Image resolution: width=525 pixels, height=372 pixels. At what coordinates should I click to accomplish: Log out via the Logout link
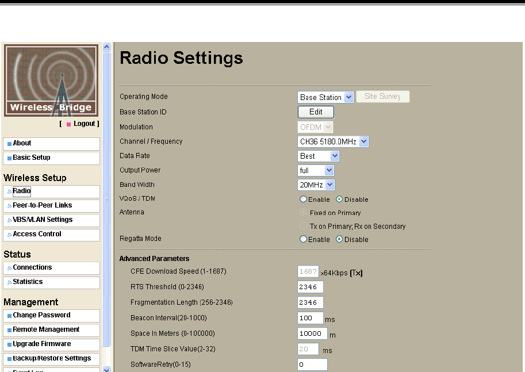point(85,124)
